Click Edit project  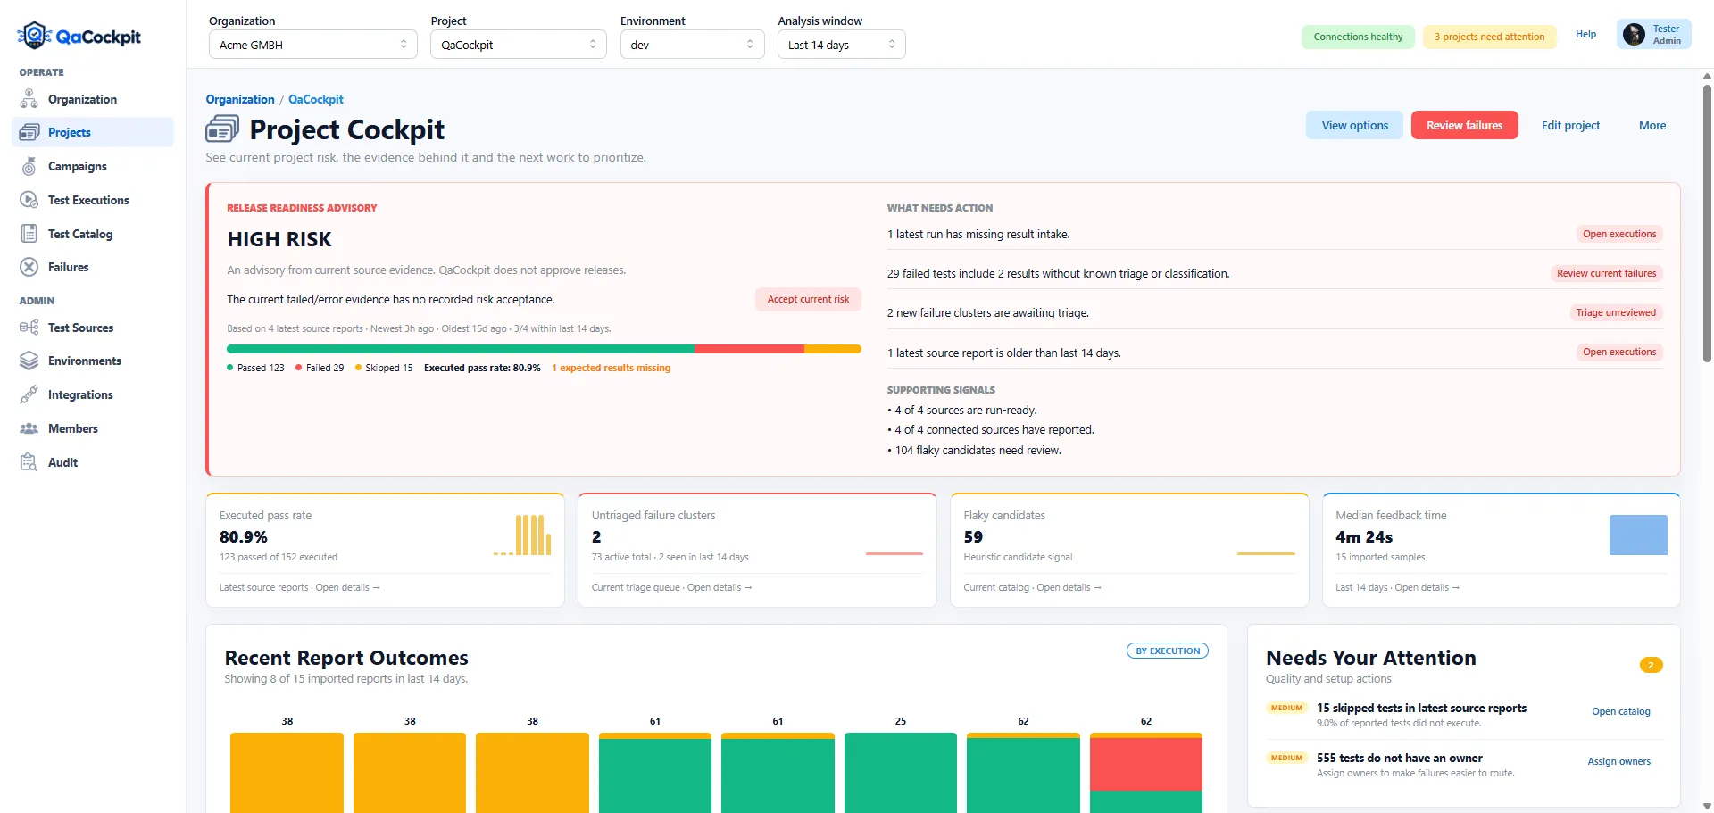[1570, 125]
